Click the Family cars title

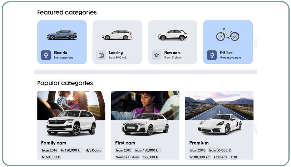(x=54, y=143)
